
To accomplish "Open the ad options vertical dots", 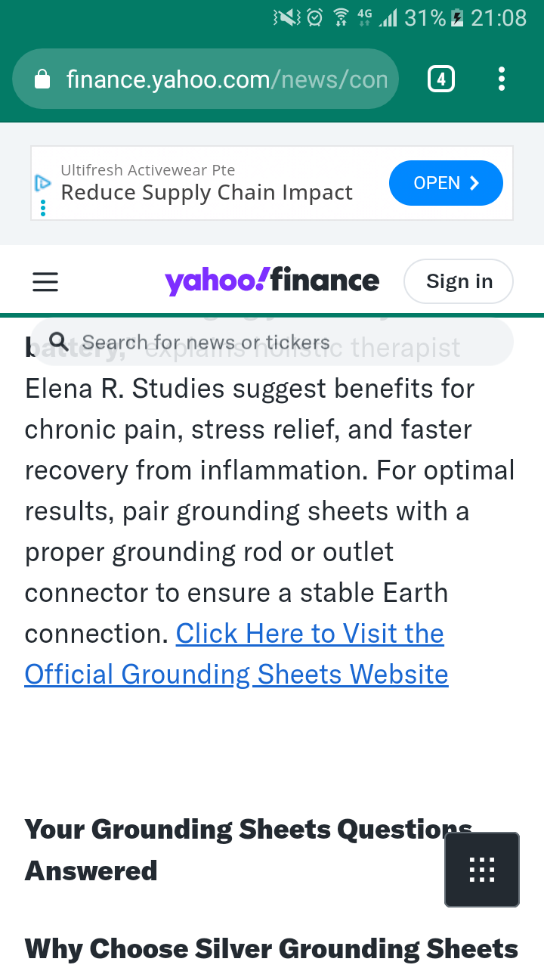I will pyautogui.click(x=43, y=207).
